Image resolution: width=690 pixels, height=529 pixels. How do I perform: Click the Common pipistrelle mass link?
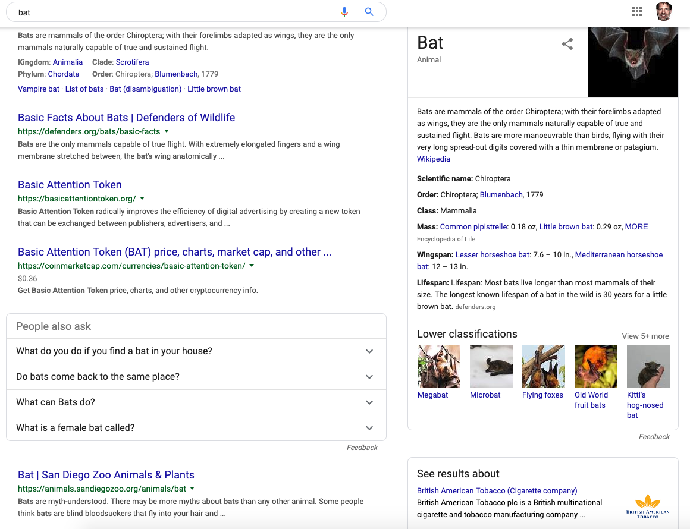click(x=473, y=227)
